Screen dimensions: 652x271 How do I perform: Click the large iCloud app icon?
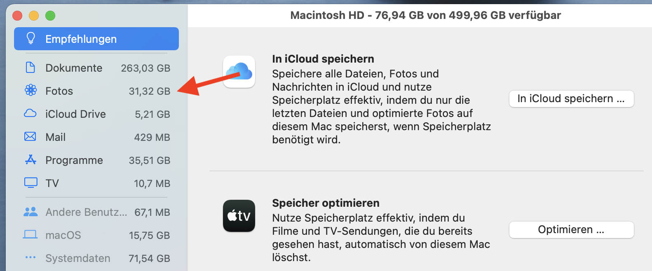[x=239, y=72]
